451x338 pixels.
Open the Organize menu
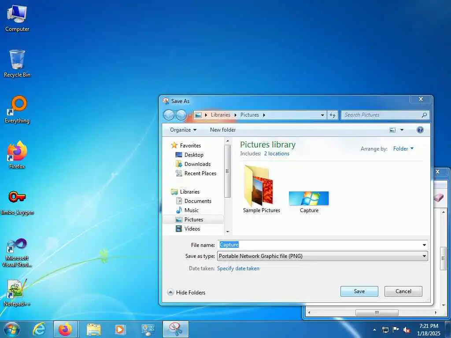tap(183, 130)
